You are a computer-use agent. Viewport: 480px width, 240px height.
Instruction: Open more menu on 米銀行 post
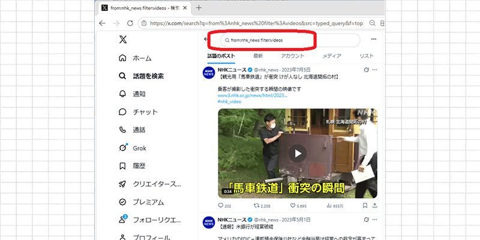374,220
